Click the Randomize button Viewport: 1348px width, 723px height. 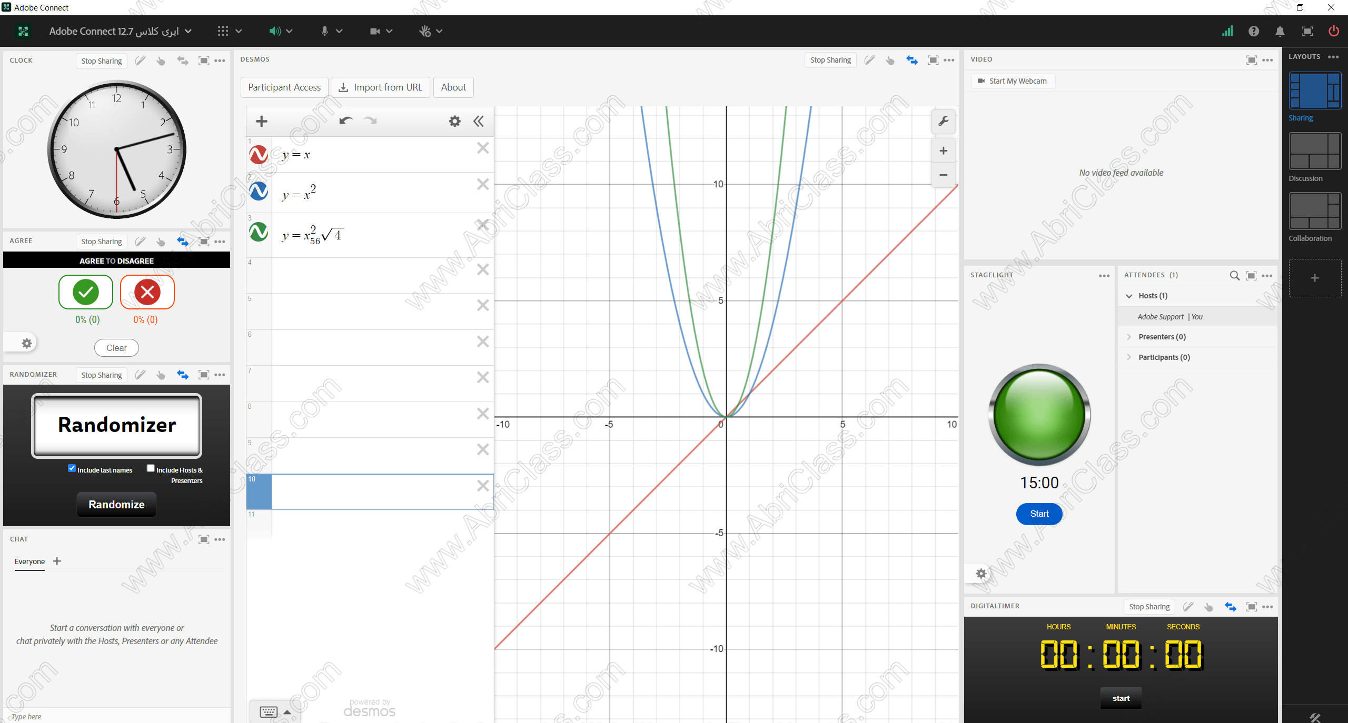(116, 504)
